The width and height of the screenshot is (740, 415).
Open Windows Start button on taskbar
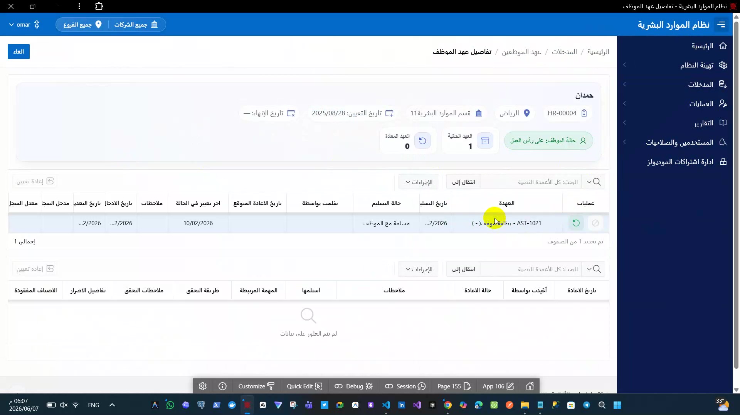617,405
